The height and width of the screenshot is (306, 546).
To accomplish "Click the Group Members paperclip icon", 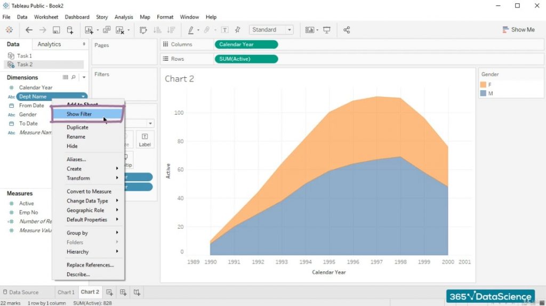I will click(207, 30).
